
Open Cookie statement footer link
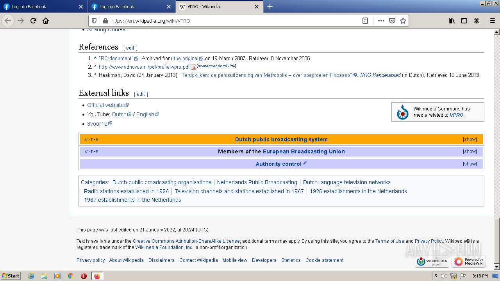tap(325, 260)
